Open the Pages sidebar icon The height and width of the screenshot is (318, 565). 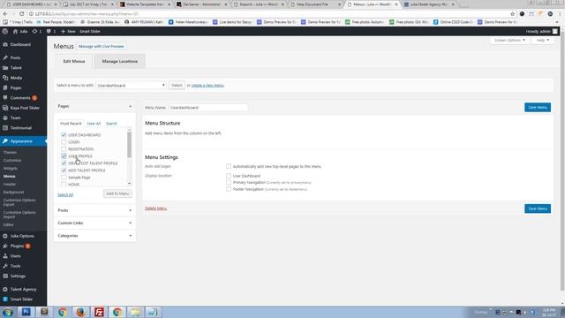(5, 88)
